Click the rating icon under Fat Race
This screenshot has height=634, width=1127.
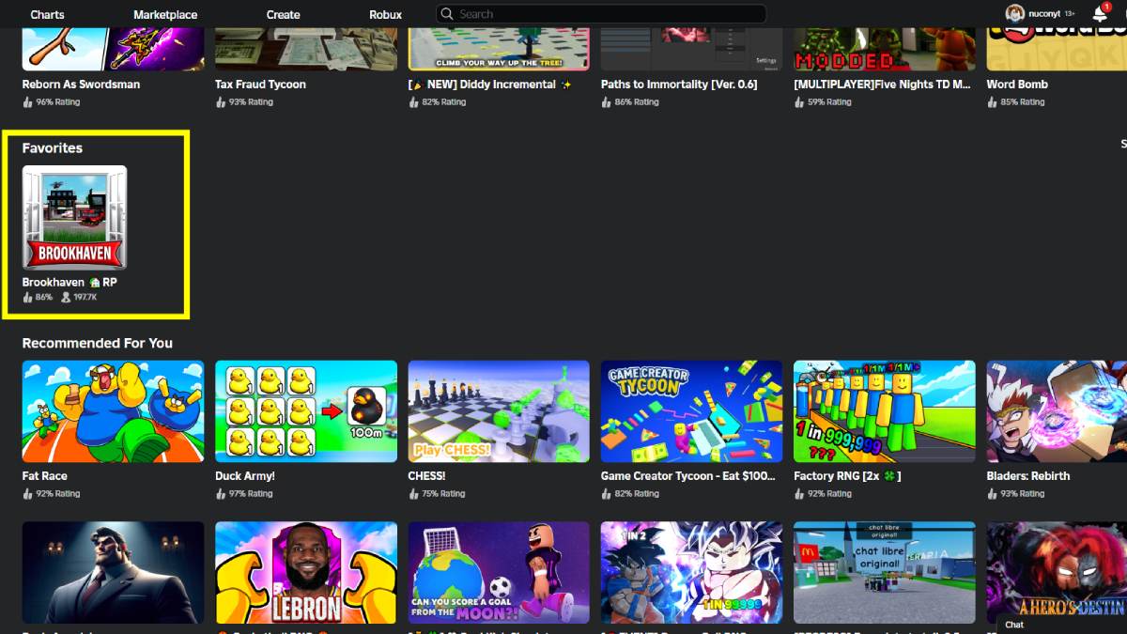click(x=28, y=493)
